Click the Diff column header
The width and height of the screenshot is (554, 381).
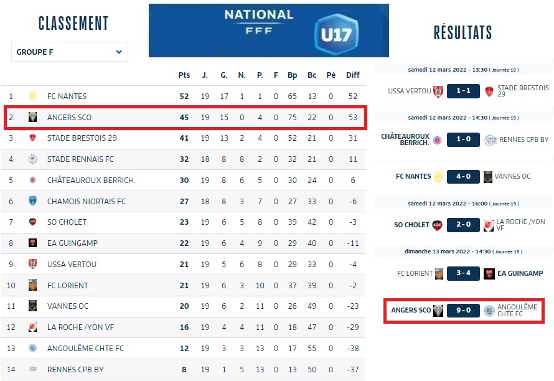353,75
